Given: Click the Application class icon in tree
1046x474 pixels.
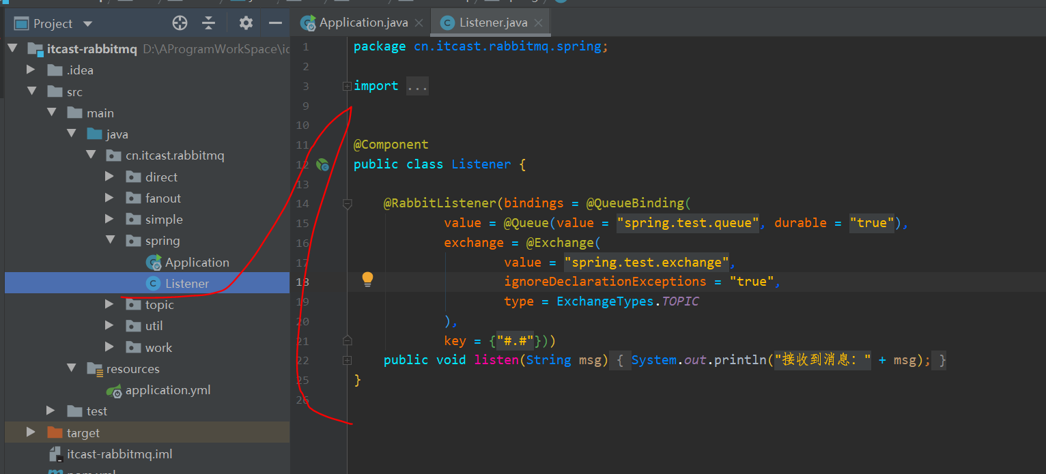Looking at the screenshot, I should pyautogui.click(x=154, y=263).
